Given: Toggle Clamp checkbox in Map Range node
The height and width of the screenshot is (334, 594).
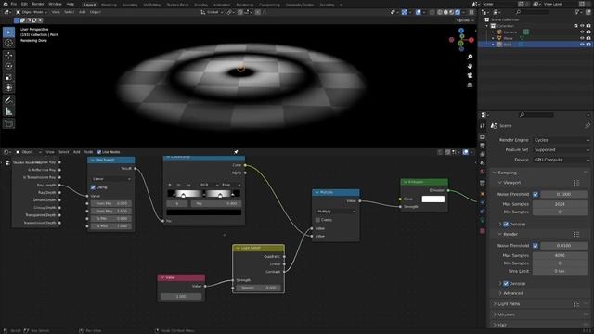Looking at the screenshot, I should tap(93, 187).
